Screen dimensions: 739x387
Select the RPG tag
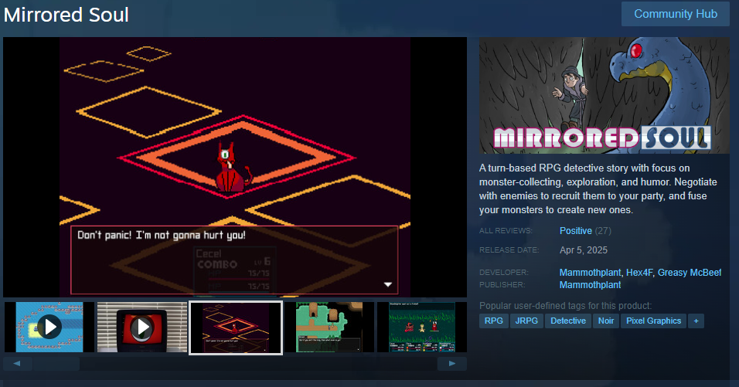(493, 321)
